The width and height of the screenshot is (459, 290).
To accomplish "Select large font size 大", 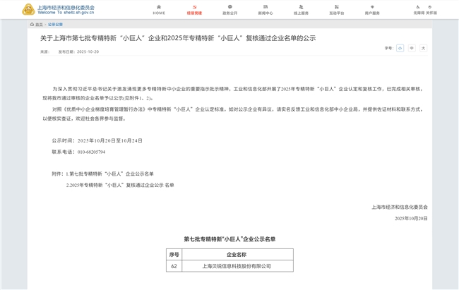I will click(x=423, y=48).
